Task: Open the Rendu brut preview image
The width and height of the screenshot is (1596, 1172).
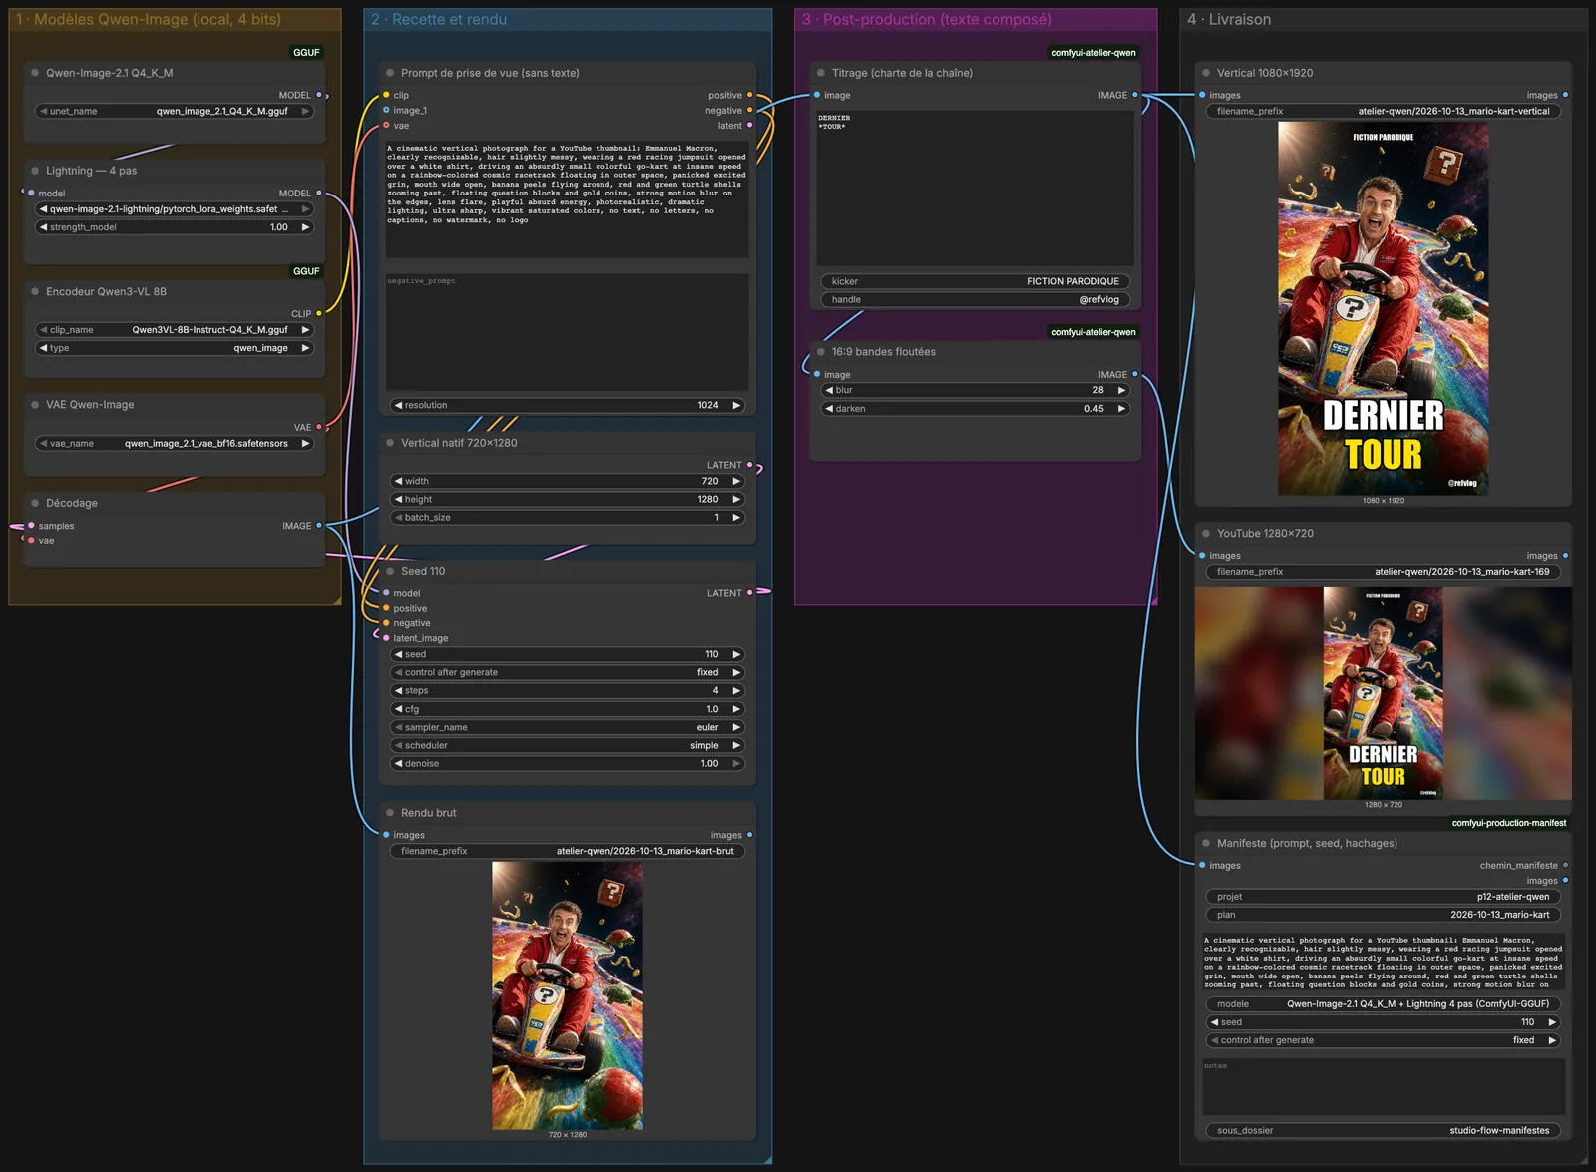Action: pyautogui.click(x=568, y=995)
